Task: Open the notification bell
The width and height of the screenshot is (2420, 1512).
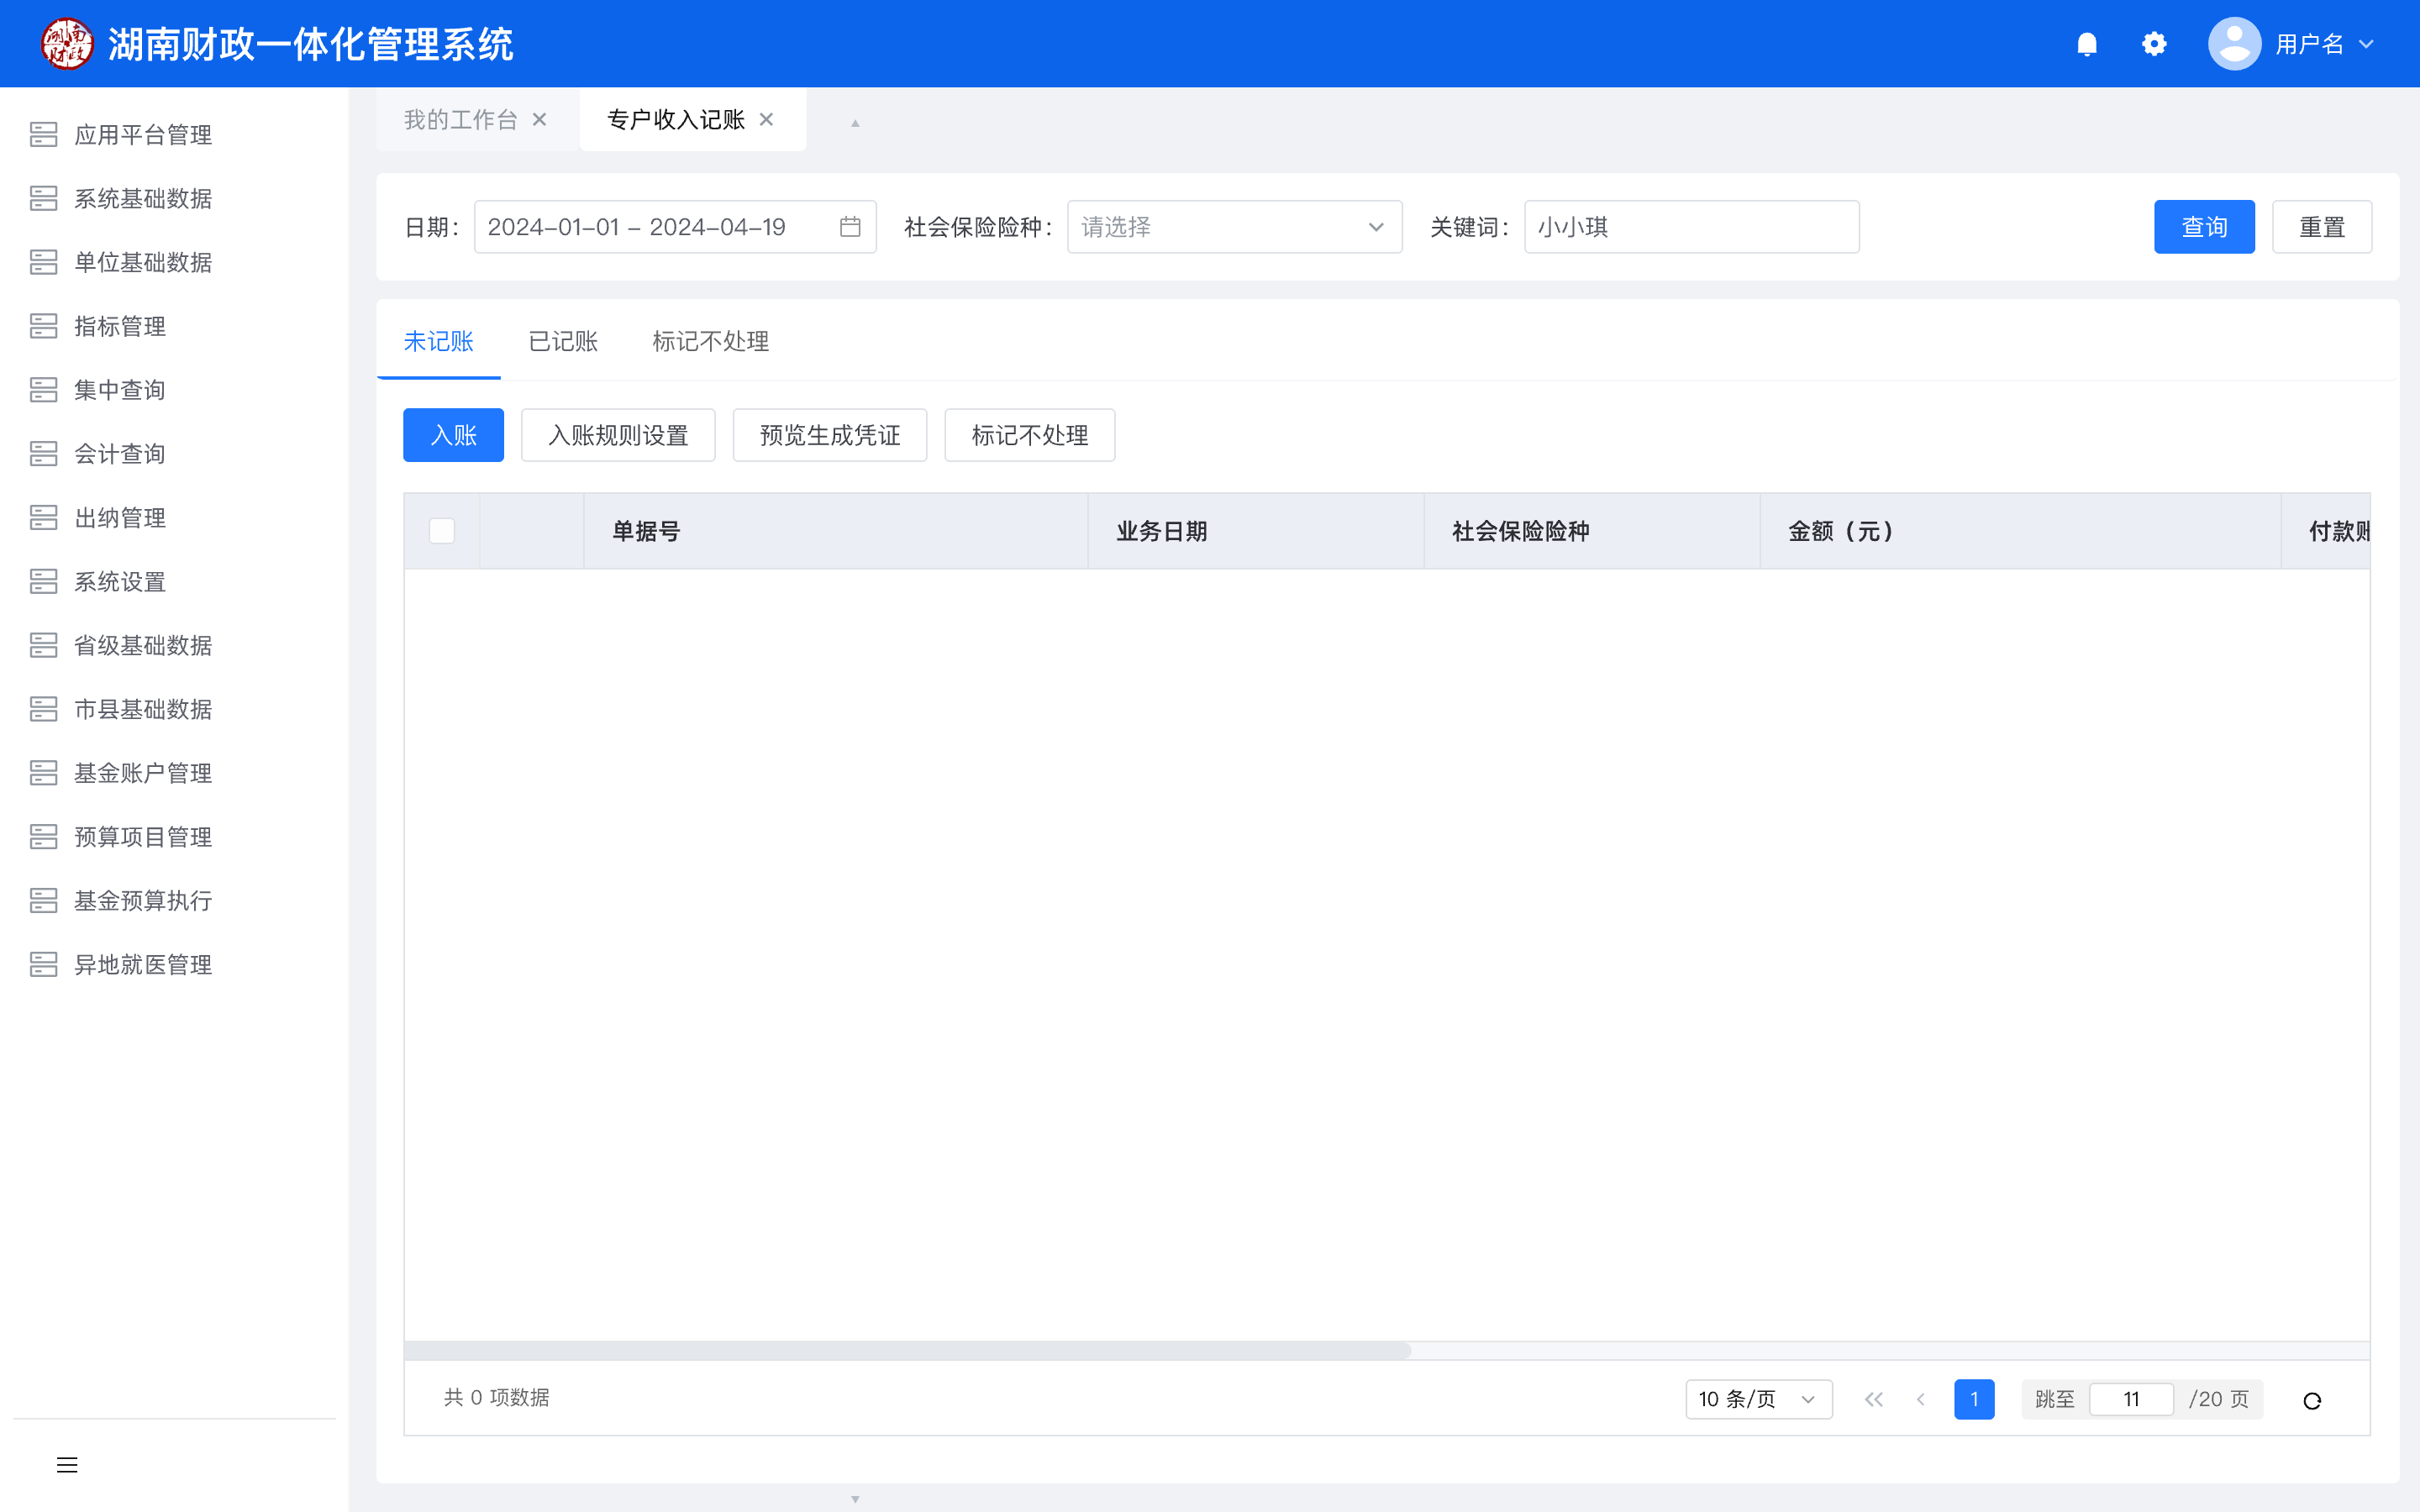Action: tap(2086, 44)
